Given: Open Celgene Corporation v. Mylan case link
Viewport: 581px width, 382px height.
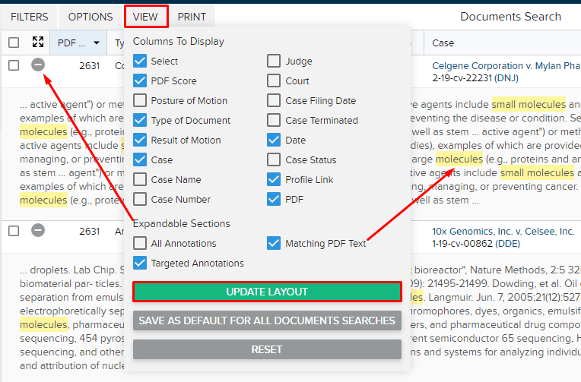Looking at the screenshot, I should tap(506, 65).
